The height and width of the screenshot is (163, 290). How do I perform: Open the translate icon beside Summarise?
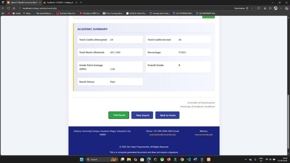click(247, 8)
